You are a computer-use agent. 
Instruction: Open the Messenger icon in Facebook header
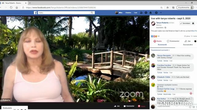tap(146, 13)
